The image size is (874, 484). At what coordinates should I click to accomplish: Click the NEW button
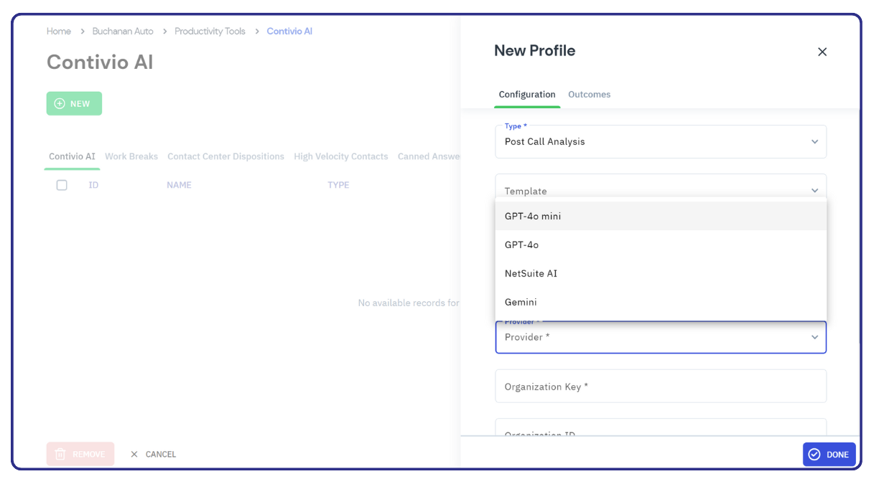[x=74, y=103]
